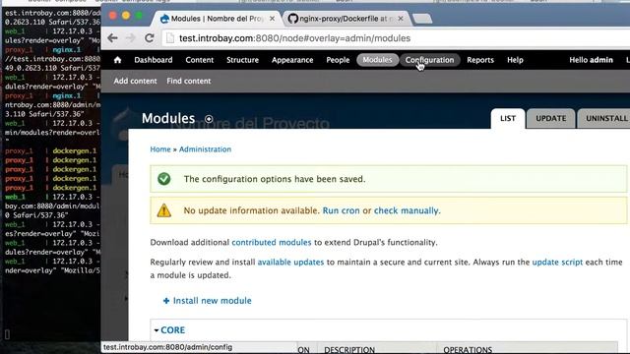Click the browser forward arrow
This screenshot has height=354, width=630.
pos(131,38)
